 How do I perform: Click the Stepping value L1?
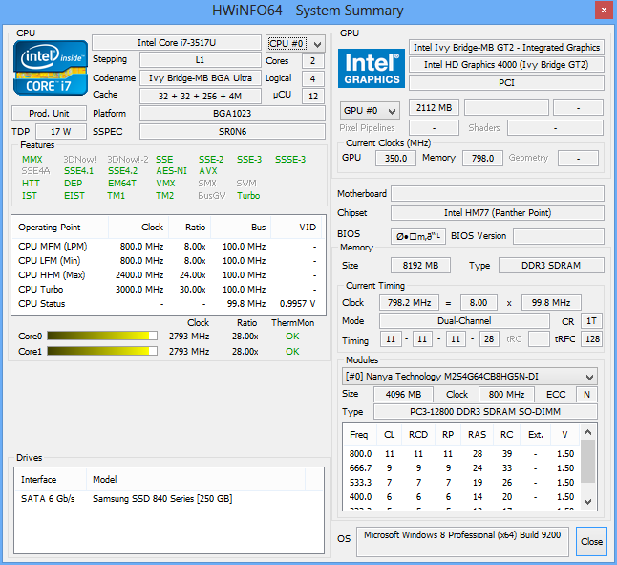tap(201, 60)
